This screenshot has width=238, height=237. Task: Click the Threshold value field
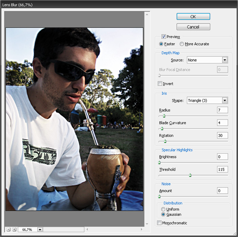[x=223, y=169]
